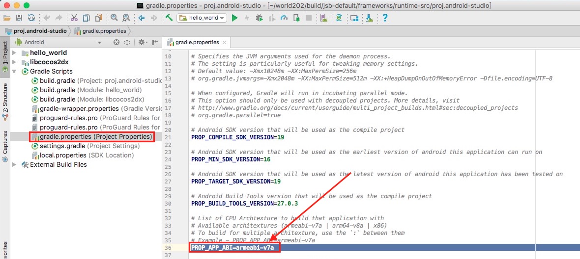Close the gradle.properties editor tab
Viewport: 580px width, 259px height.
point(224,42)
